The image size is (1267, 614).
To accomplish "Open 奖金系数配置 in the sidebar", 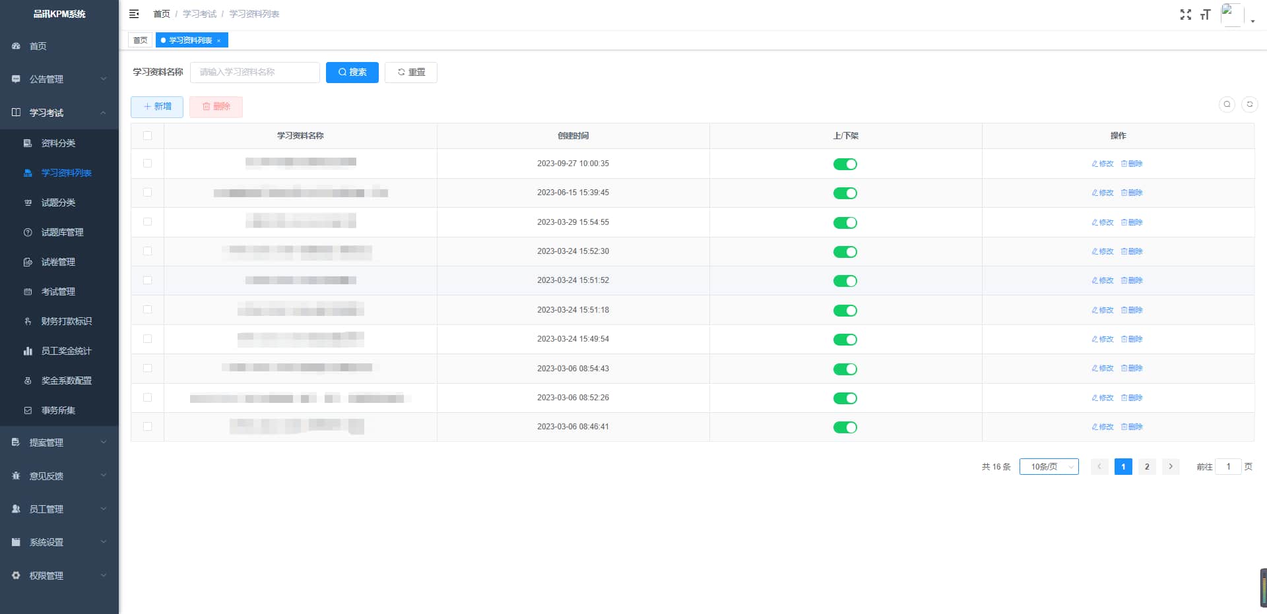I will click(x=59, y=381).
